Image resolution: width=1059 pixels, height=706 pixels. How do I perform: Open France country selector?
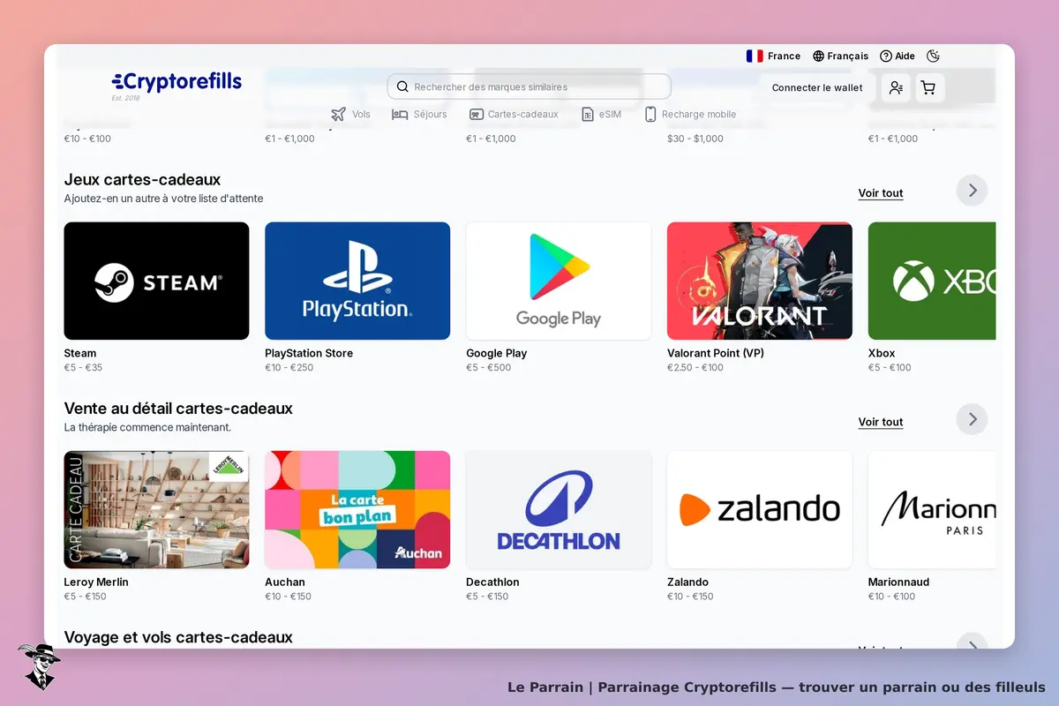pos(773,56)
